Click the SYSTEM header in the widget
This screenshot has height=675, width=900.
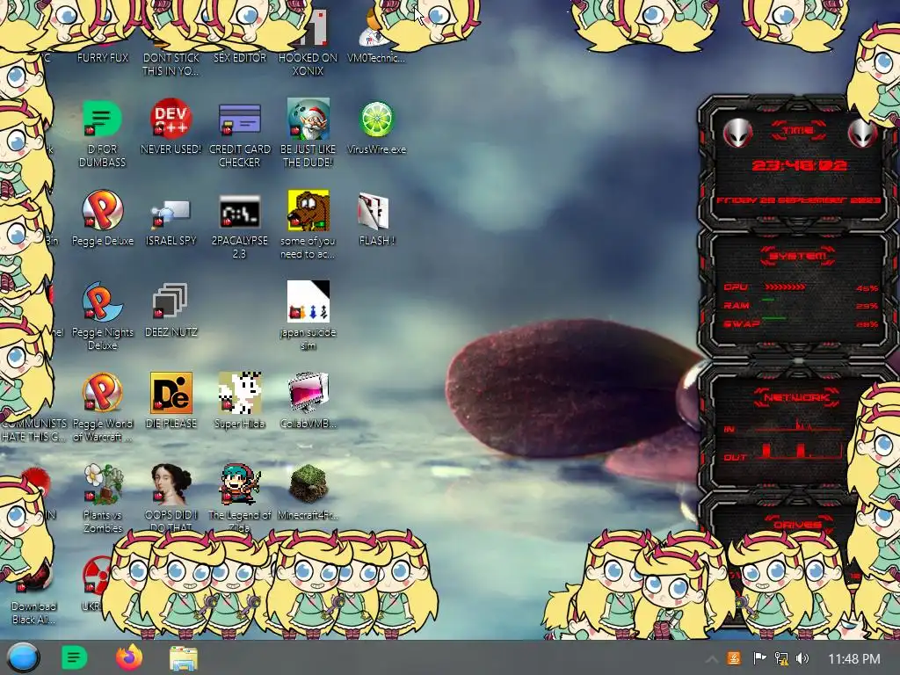click(798, 256)
